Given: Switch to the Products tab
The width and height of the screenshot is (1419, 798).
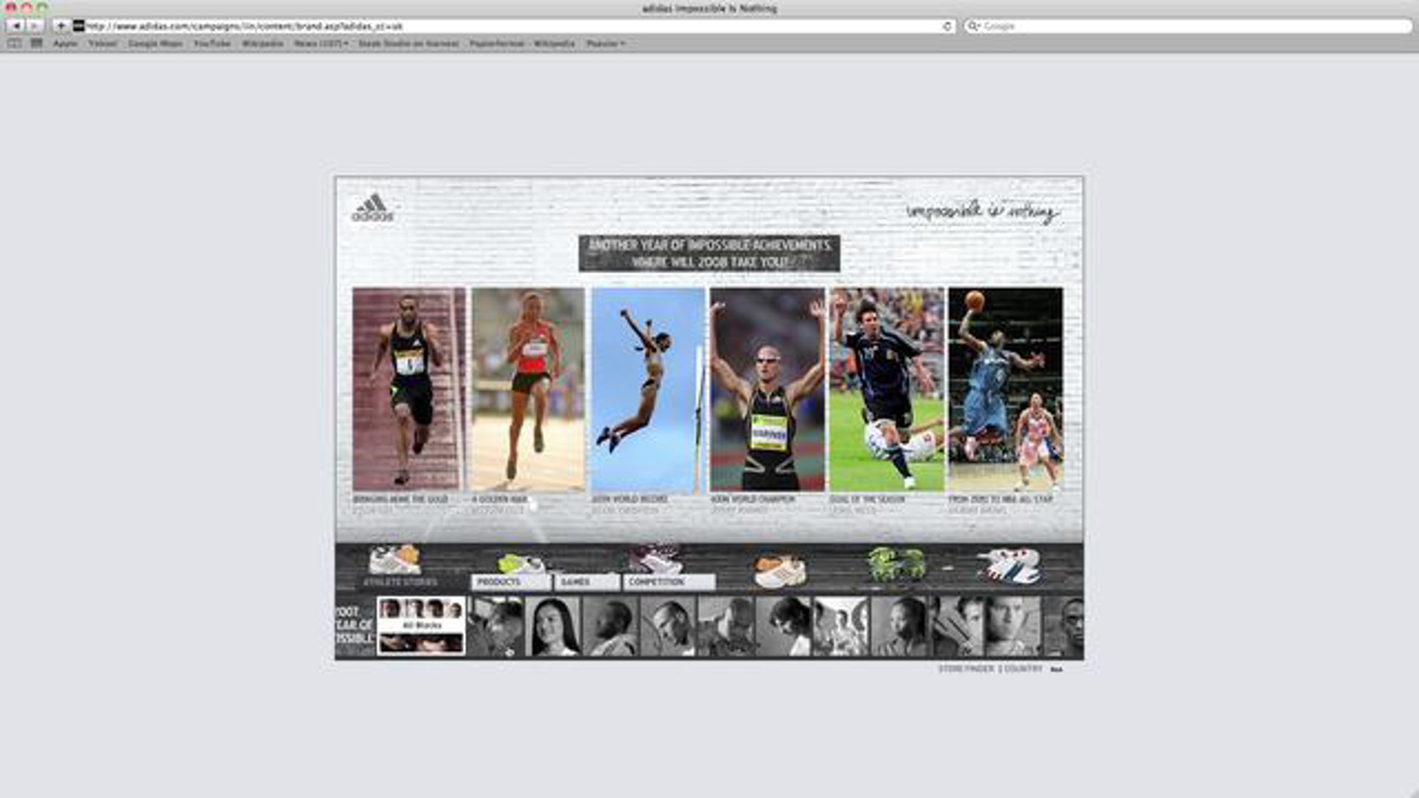Looking at the screenshot, I should pos(510,582).
